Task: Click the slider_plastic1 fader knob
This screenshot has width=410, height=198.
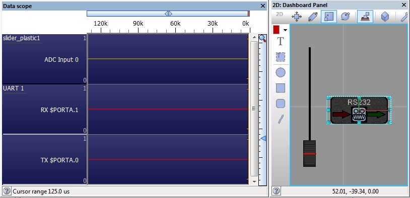Action: coord(310,153)
